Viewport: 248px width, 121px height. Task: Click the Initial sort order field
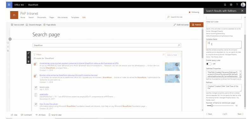pyautogui.click(x=224, y=25)
